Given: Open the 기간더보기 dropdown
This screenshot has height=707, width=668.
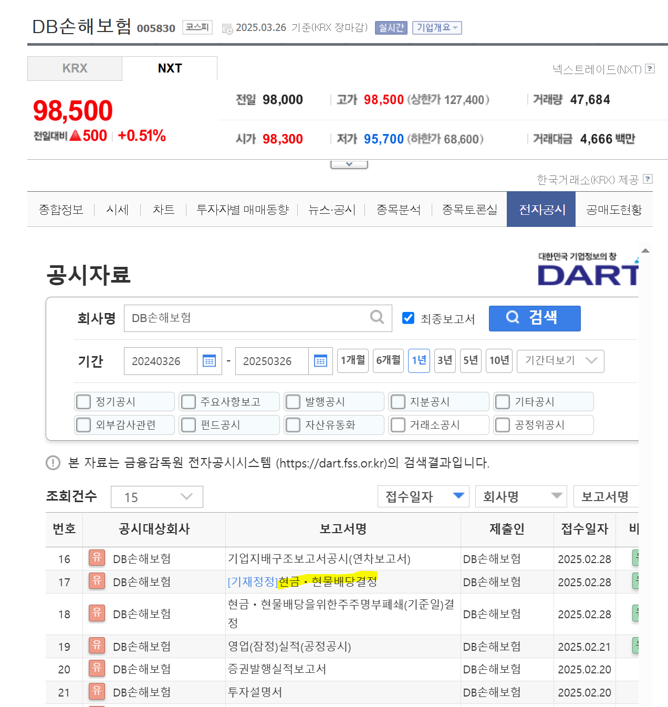Looking at the screenshot, I should [x=560, y=361].
